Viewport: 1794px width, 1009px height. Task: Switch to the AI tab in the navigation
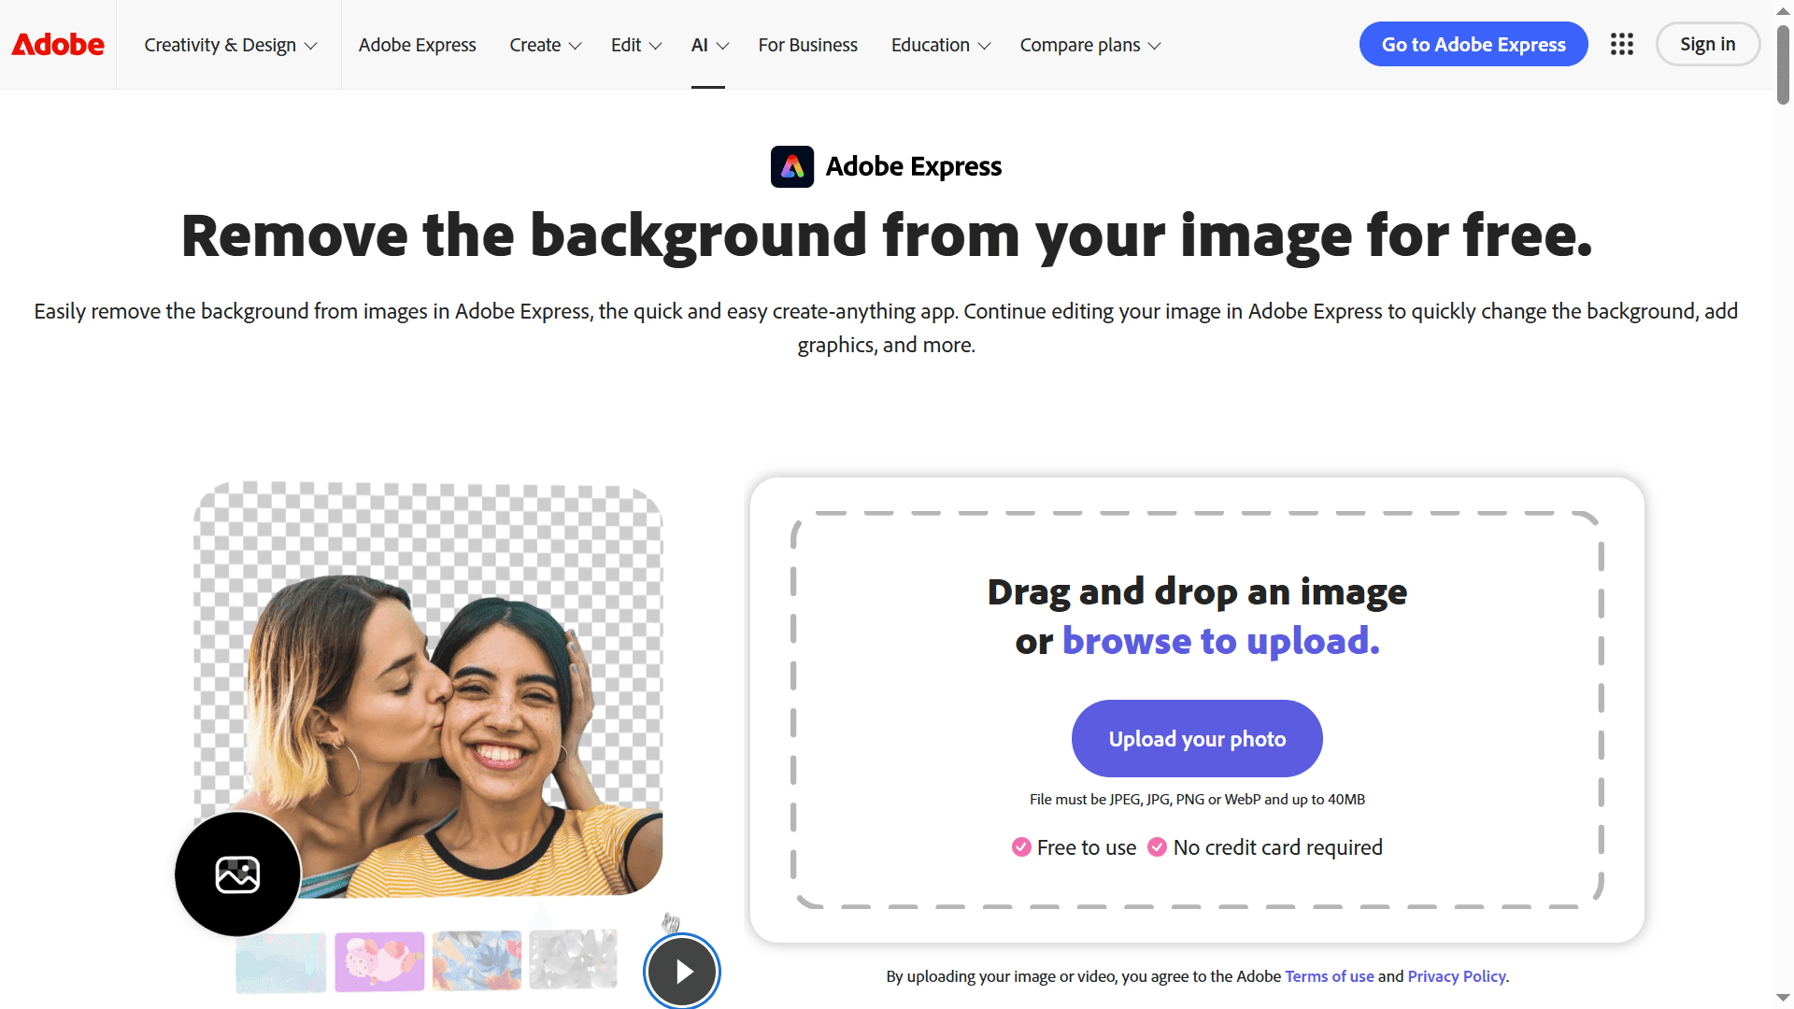pyautogui.click(x=708, y=44)
